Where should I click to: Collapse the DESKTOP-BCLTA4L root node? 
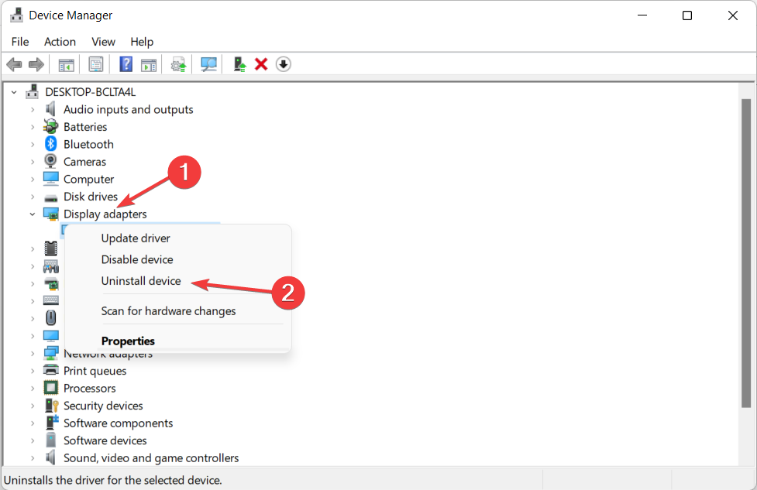[15, 92]
